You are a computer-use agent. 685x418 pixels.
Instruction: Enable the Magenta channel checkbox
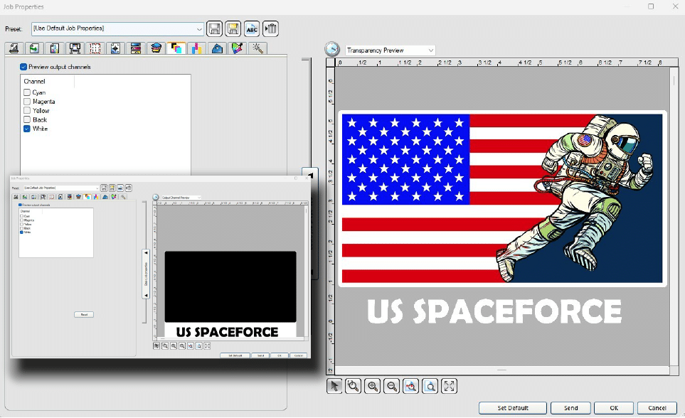27,102
